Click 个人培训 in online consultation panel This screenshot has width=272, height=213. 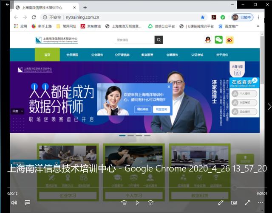click(x=244, y=94)
